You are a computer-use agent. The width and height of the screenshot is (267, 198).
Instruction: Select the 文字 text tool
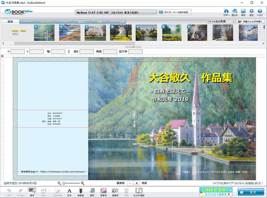(69, 192)
